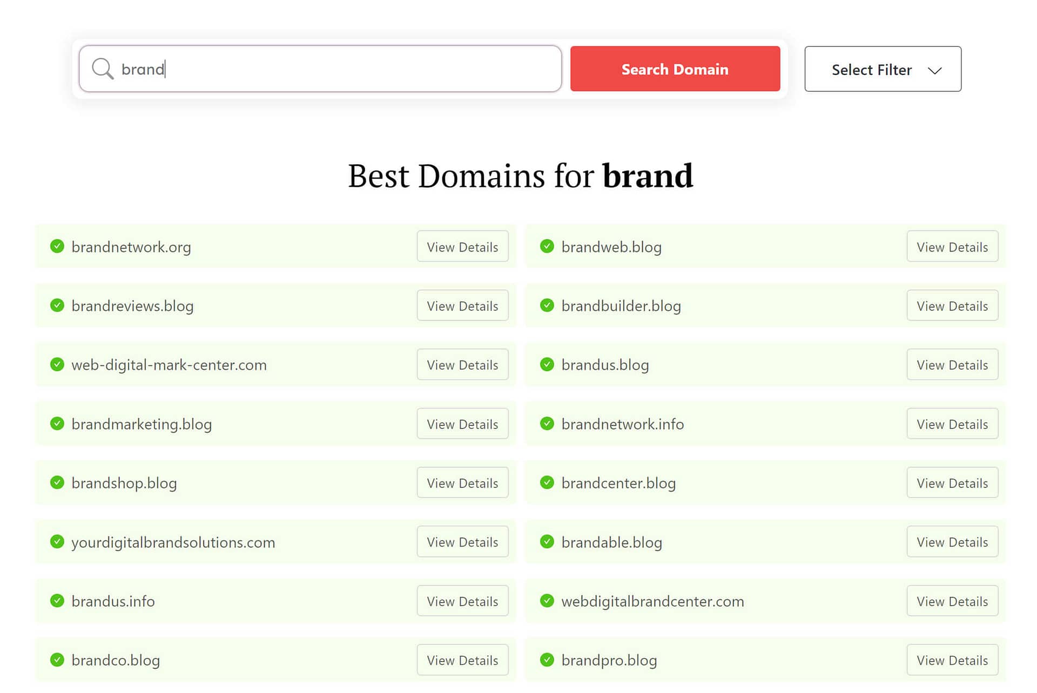The width and height of the screenshot is (1037, 693).
Task: Click the green checkmark icon for brandweb.blog
Action: tap(547, 246)
